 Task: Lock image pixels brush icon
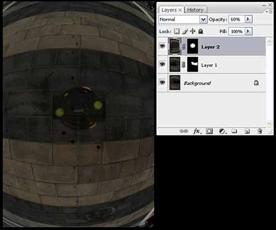(185, 31)
